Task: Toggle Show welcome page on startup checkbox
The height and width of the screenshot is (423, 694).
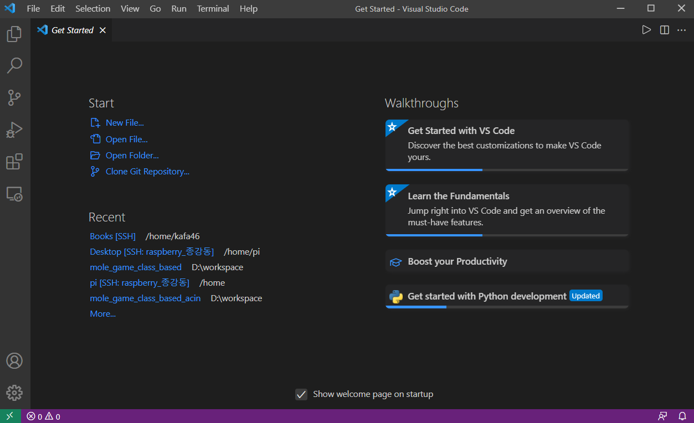Action: (301, 394)
